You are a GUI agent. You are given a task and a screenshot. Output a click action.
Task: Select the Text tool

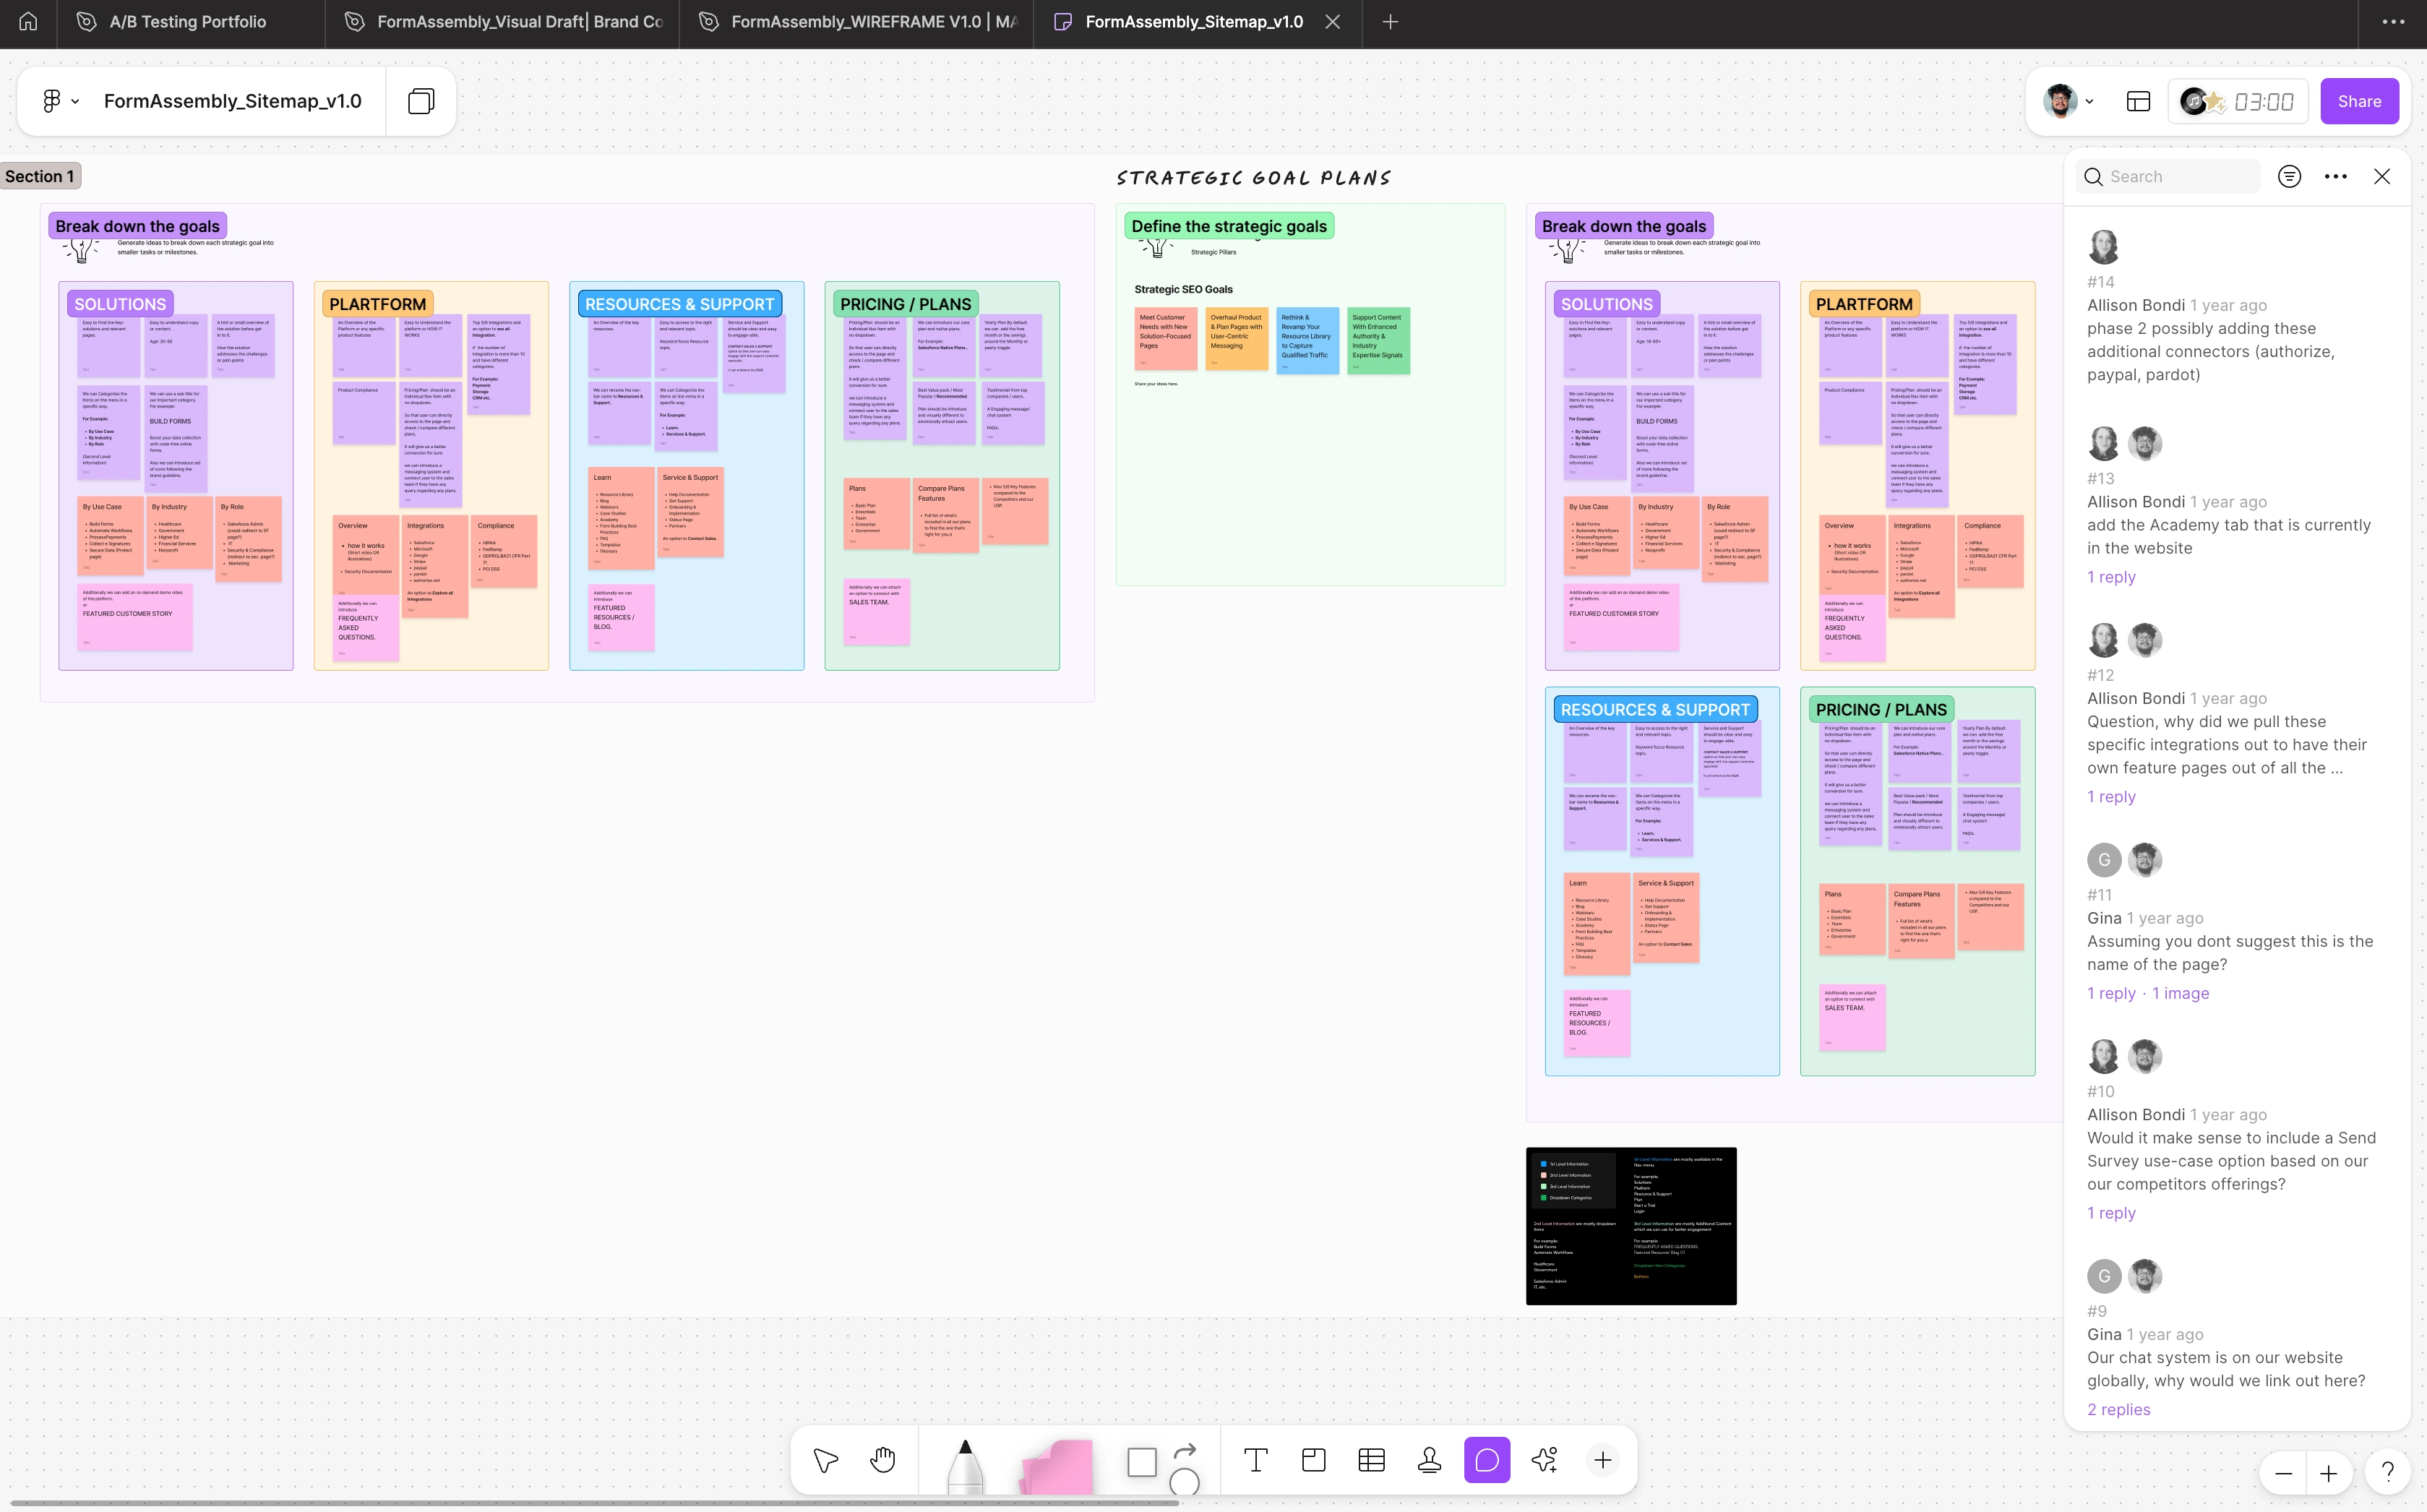click(x=1256, y=1460)
